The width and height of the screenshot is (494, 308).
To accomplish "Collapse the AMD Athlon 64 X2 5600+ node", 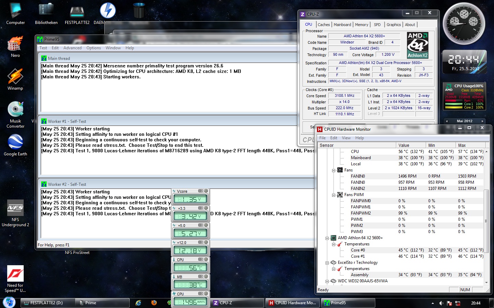I will (x=327, y=238).
